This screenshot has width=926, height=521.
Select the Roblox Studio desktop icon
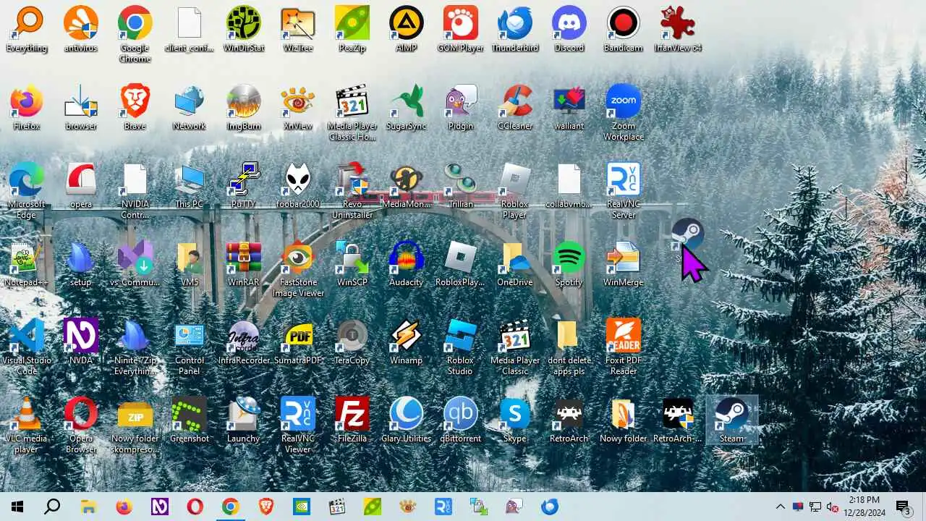pos(461,347)
